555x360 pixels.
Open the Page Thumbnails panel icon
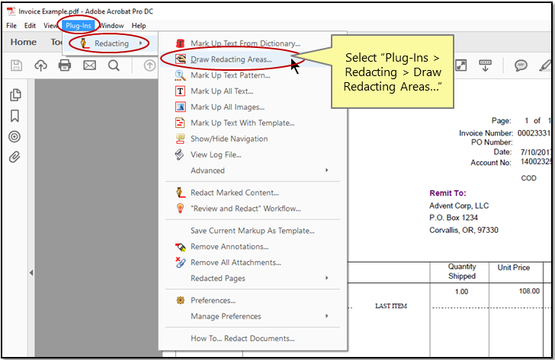tap(14, 95)
